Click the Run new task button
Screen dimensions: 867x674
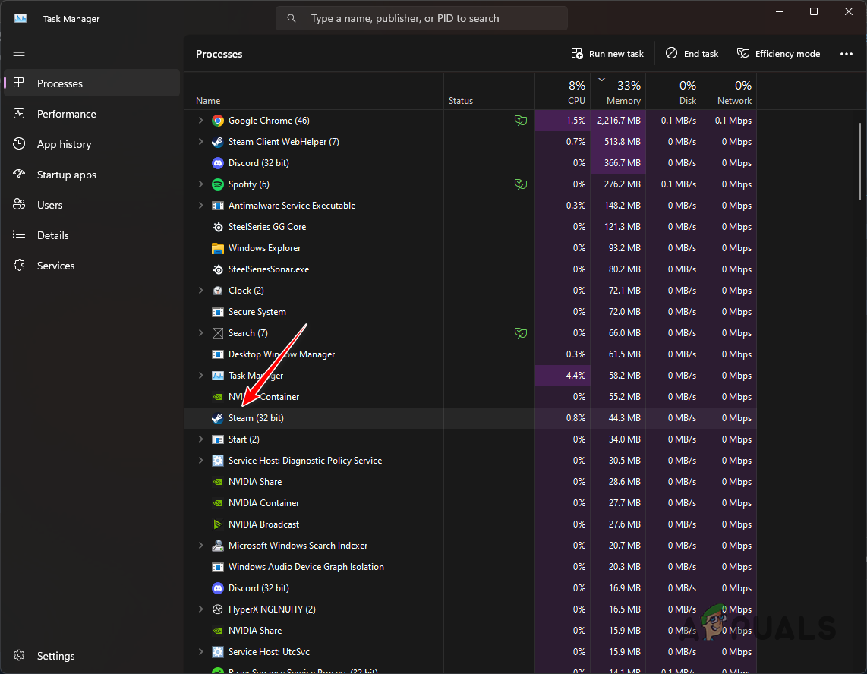[607, 53]
